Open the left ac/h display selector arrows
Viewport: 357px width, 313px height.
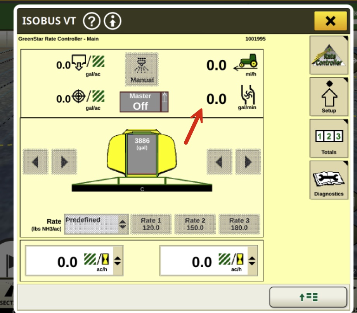pyautogui.click(x=118, y=261)
